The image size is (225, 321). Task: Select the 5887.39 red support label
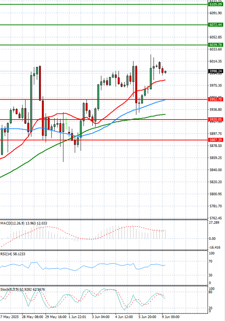click(x=215, y=140)
